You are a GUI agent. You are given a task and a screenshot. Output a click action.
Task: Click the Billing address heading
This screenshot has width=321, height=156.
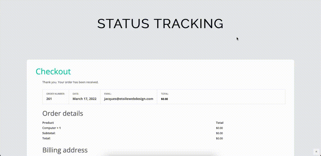pos(65,150)
